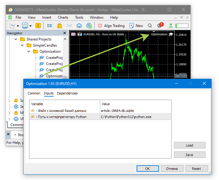Click the chart depth of market icon
This screenshot has height=180, width=219.
point(80,34)
